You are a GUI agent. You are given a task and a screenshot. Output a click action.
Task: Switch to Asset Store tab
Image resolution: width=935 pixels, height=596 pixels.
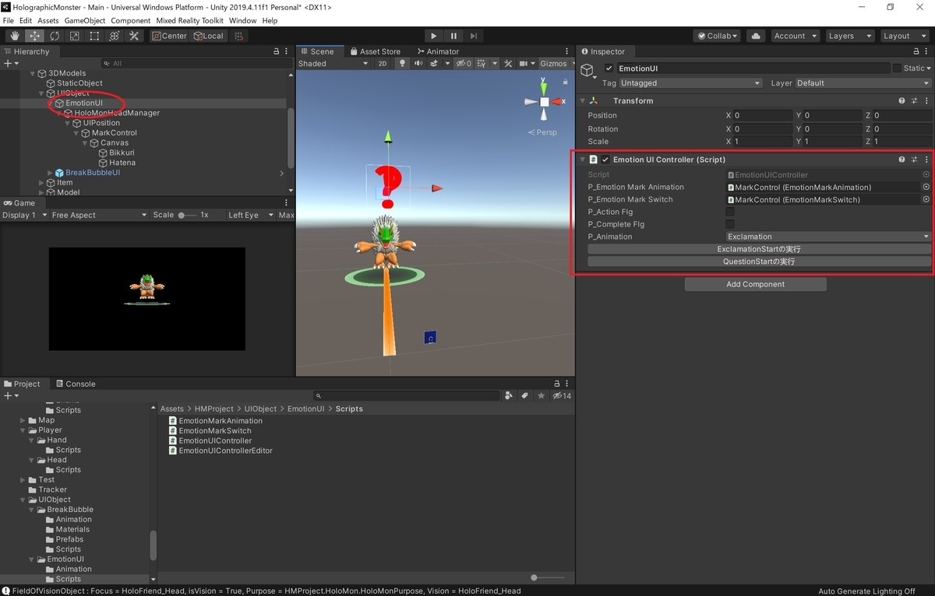[375, 51]
